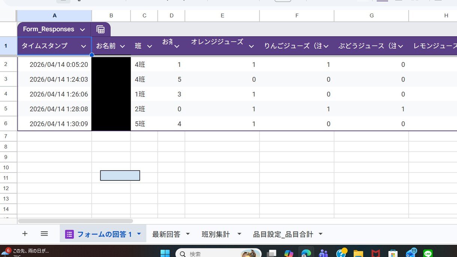Open McAfee from the taskbar
Viewport: 457px width, 257px height.
[x=376, y=254]
